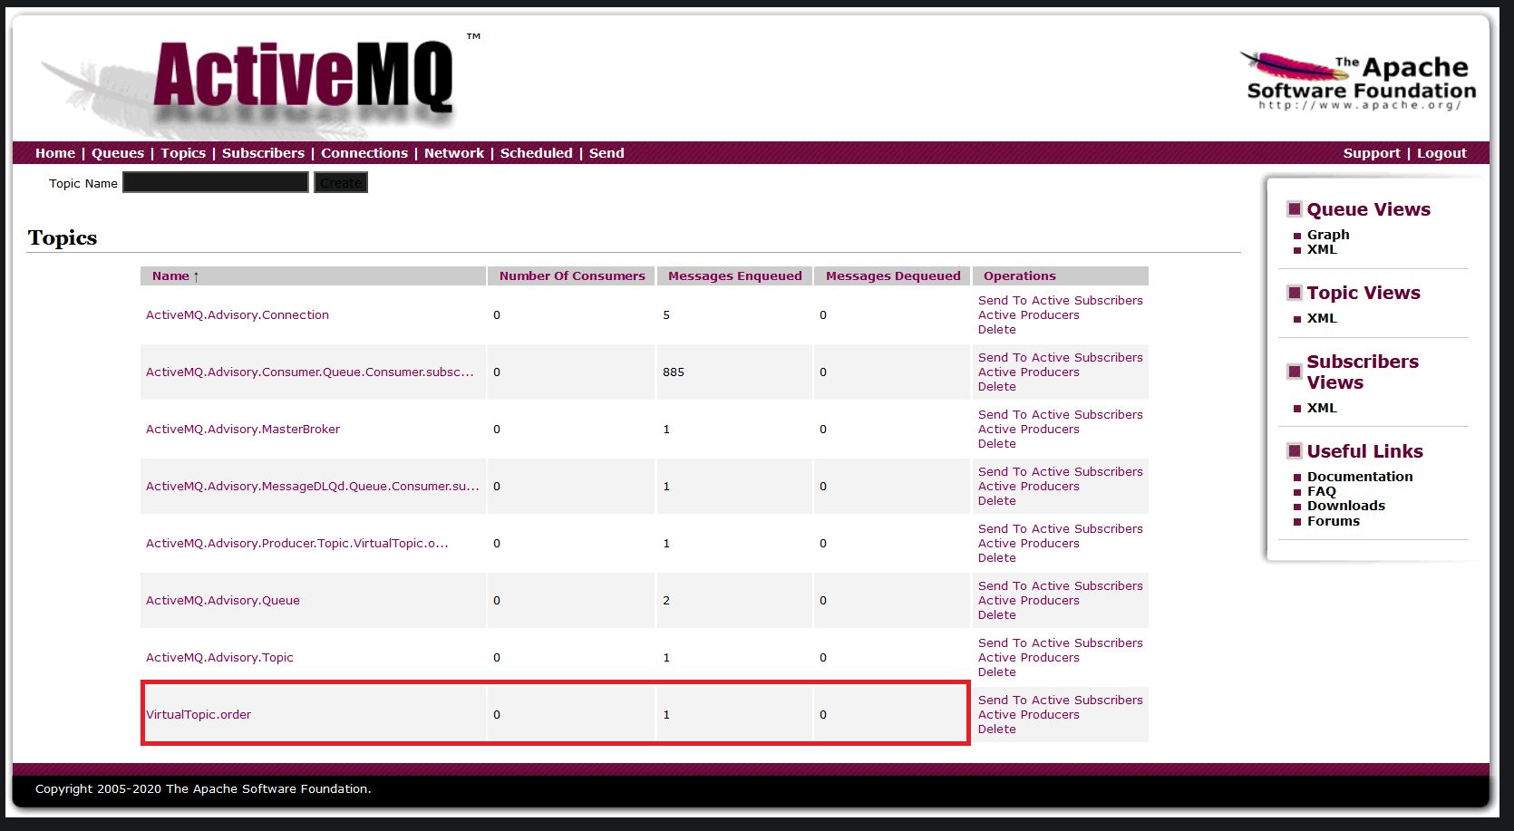Delete the ActiveMQ.Advisory.Producer.Topic.VirtualTopic.o… topic
The image size is (1514, 831).
(997, 557)
